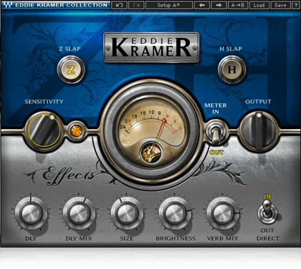Go to the next preset with the right arrow

(x=219, y=5)
